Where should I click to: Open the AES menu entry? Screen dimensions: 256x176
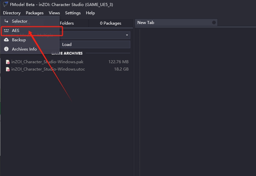pos(30,31)
